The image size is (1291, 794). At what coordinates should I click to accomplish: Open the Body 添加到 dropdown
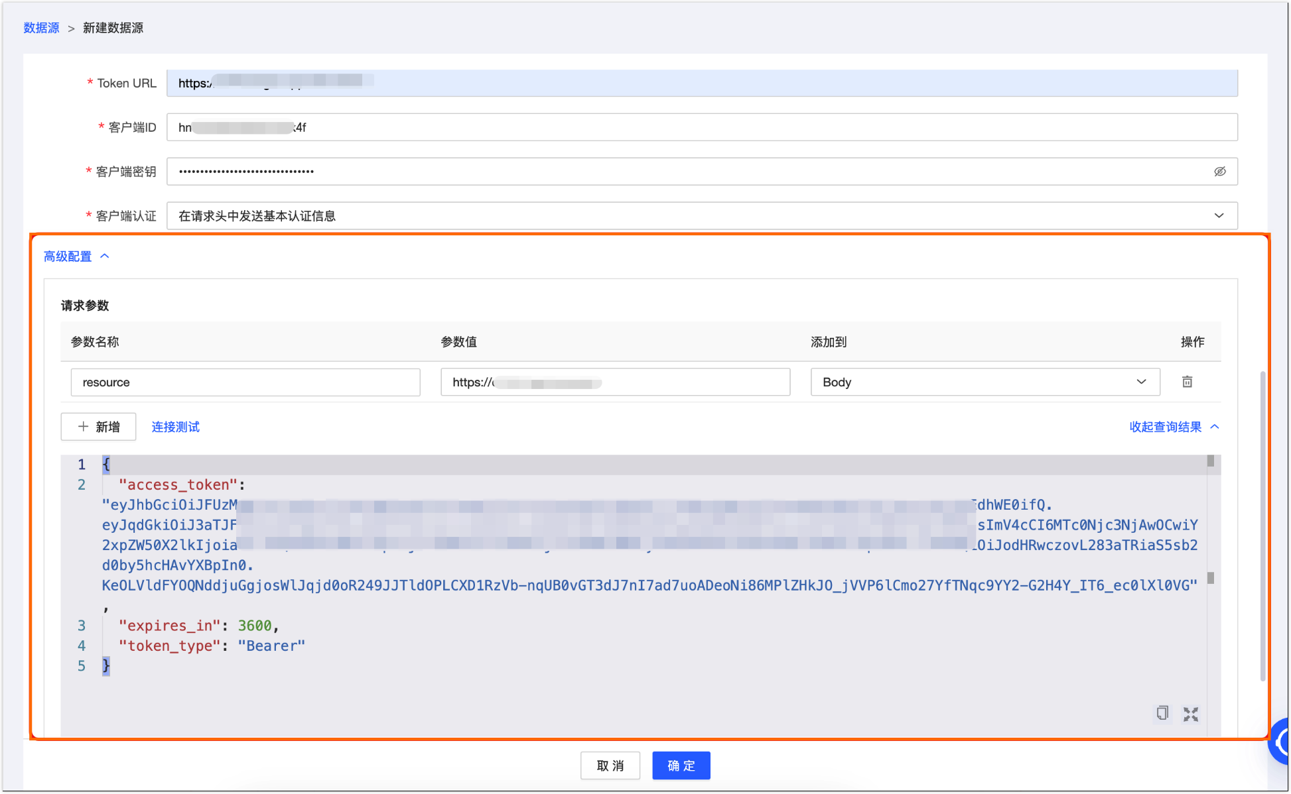[x=985, y=382]
